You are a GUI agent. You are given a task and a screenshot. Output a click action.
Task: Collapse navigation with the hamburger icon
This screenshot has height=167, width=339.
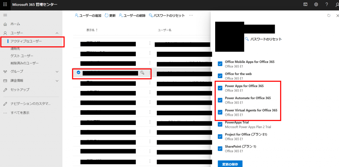coord(5,15)
